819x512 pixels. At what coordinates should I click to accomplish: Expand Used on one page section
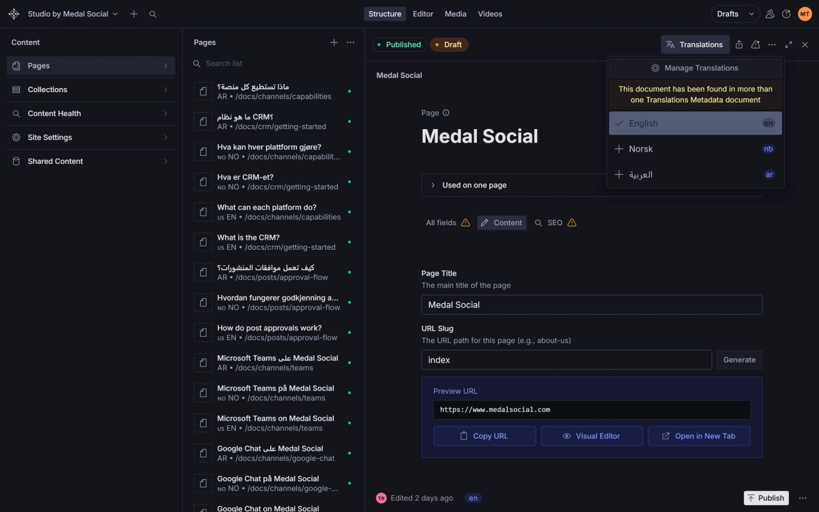[592, 185]
